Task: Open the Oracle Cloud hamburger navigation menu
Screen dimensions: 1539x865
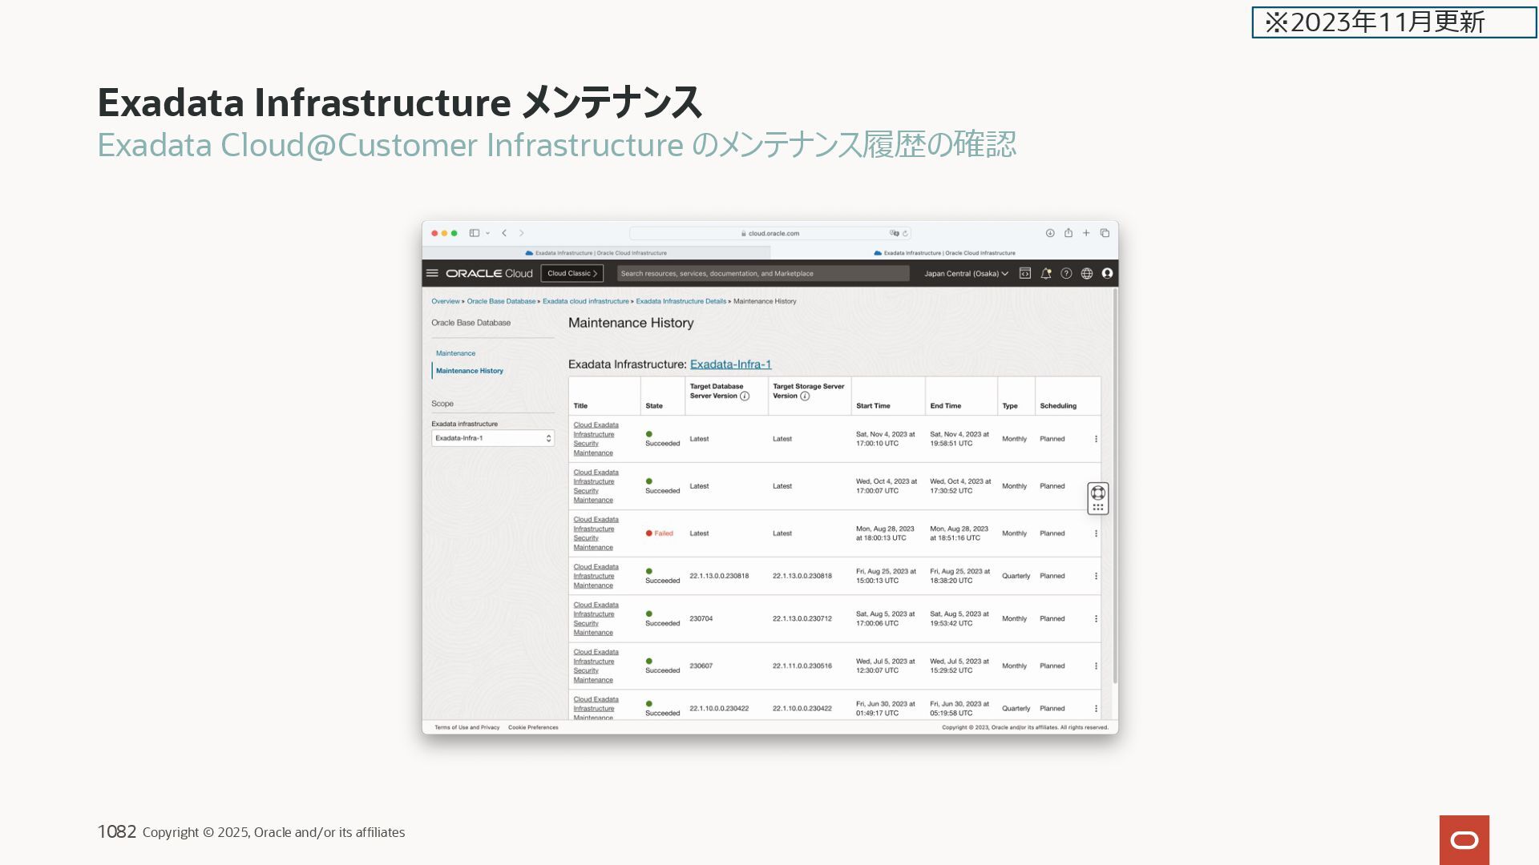Action: 432,273
